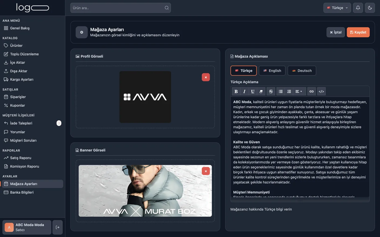Click the settings gear icon in header
Screen dimensions: 380x237
coord(82,32)
